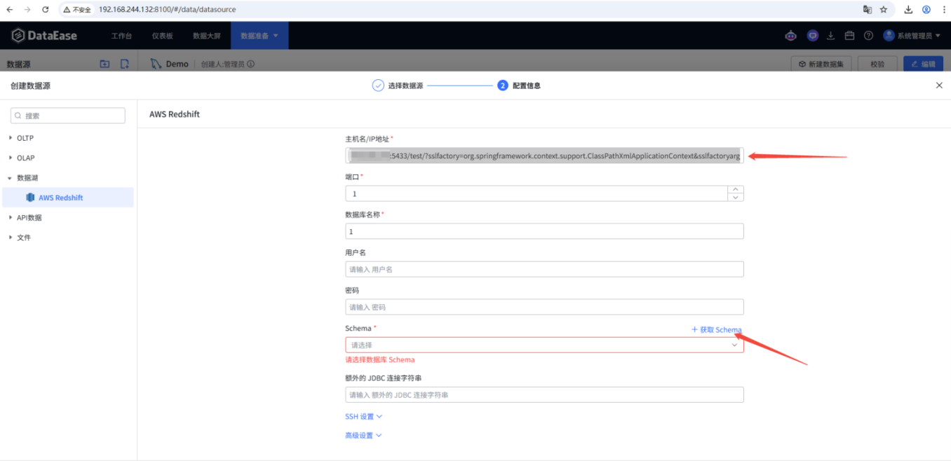Click the 新建数据集 button
Screen dimensions: 951x461
tap(821, 64)
